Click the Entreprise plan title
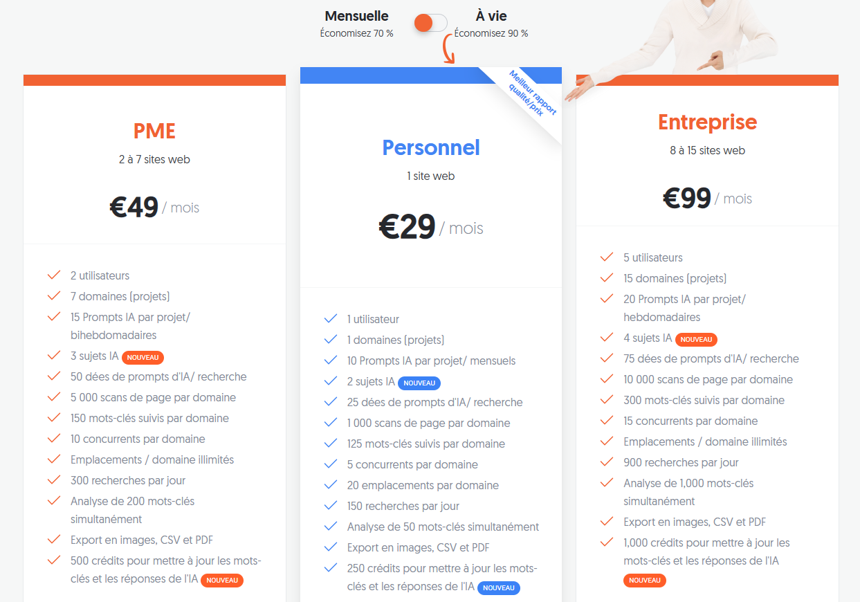Image resolution: width=860 pixels, height=602 pixels. coord(707,122)
